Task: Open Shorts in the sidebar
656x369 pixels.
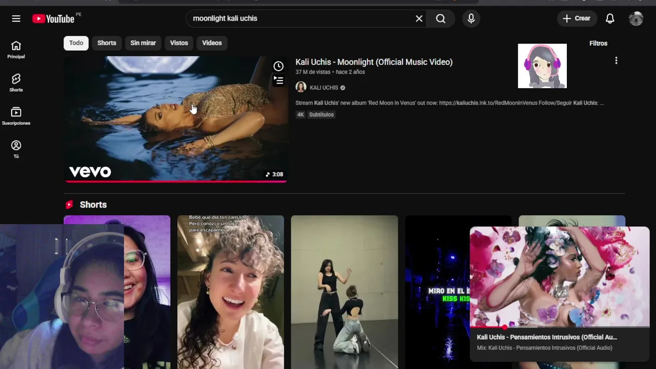Action: click(x=16, y=83)
